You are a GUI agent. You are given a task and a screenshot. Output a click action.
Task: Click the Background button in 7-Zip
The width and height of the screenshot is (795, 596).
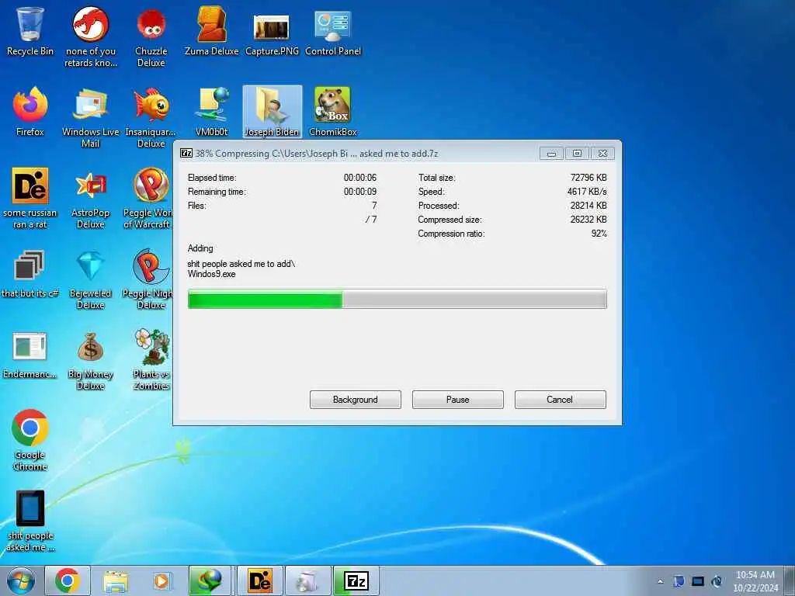[355, 400]
